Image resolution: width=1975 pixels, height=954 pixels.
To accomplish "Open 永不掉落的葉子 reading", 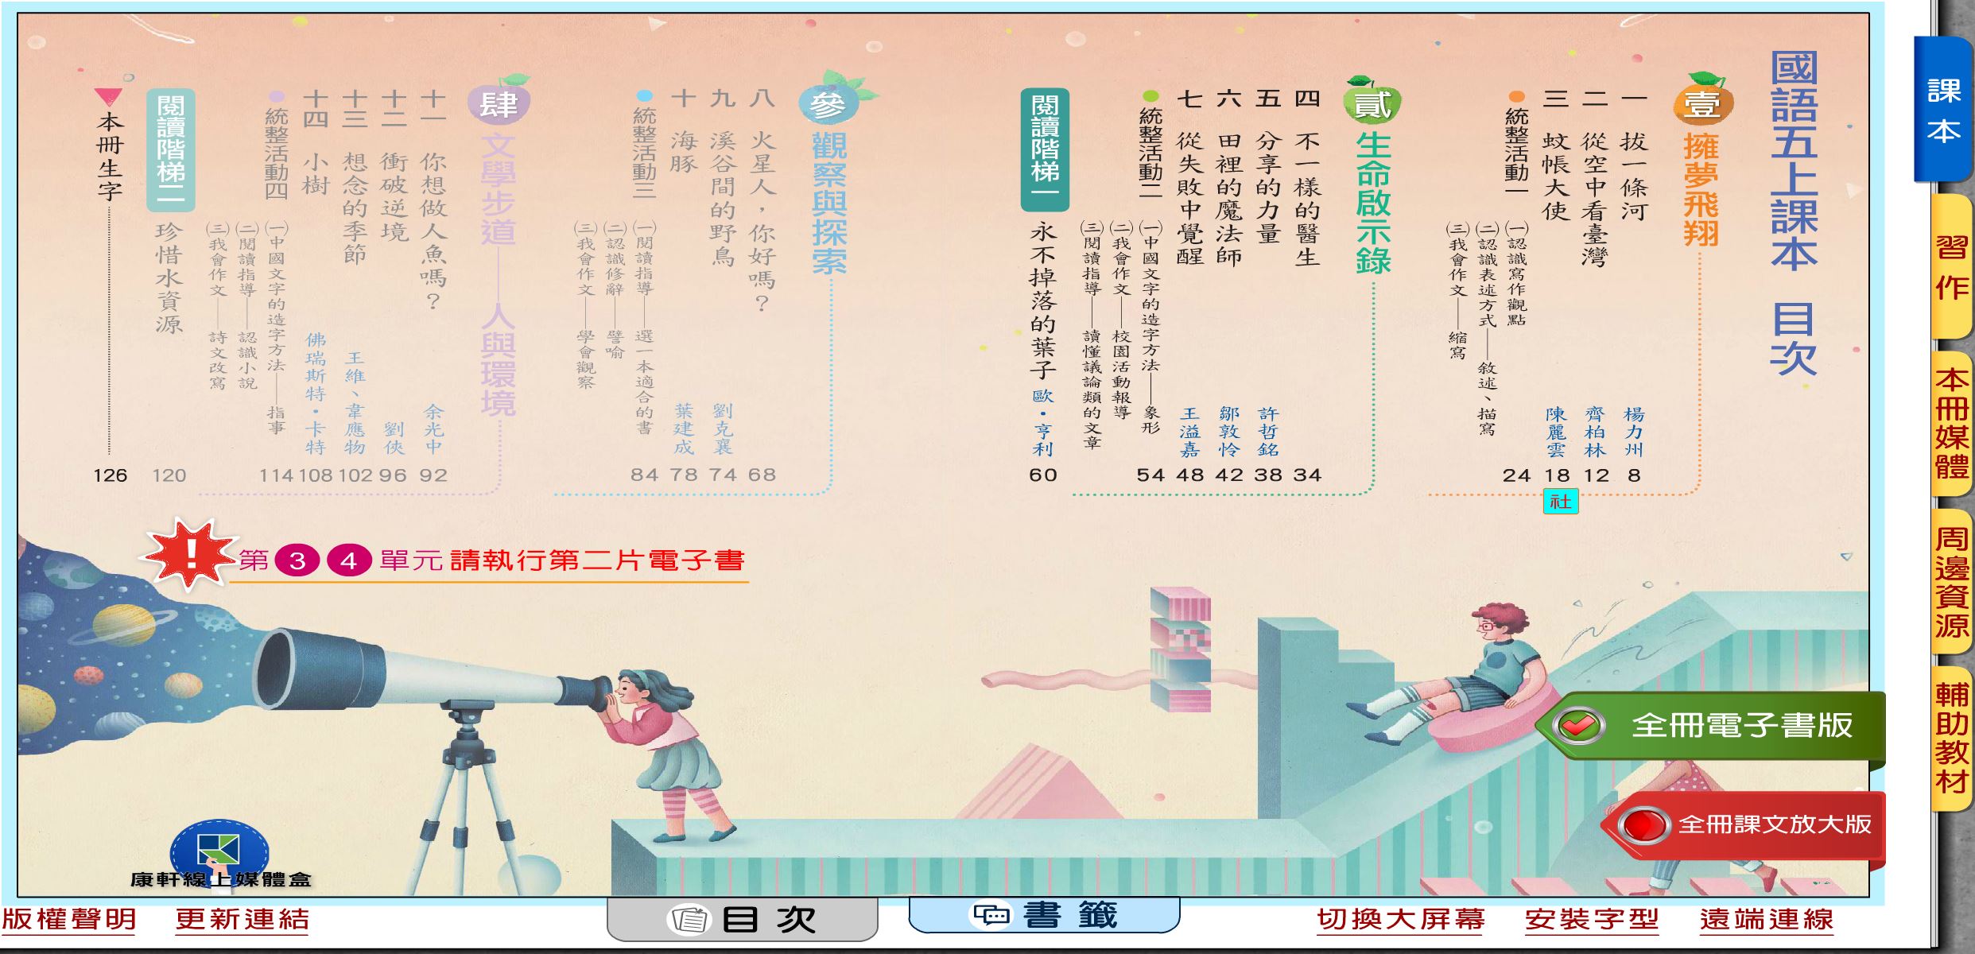I will (x=1043, y=301).
